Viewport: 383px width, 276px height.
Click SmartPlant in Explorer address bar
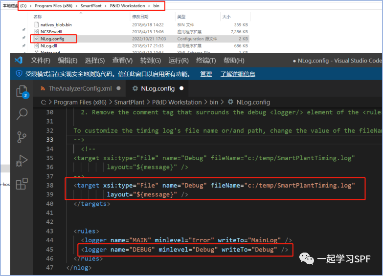(91, 5)
